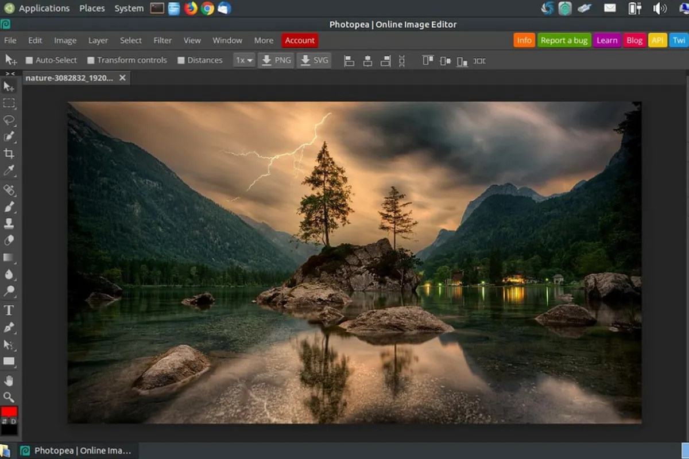Select the Lasso tool
The width and height of the screenshot is (689, 459).
coord(9,120)
